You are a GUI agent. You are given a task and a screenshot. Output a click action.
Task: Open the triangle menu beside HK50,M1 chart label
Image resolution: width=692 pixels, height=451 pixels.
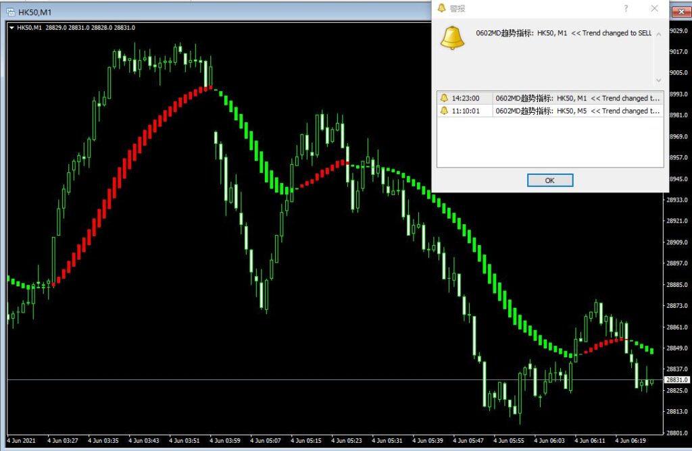coord(12,28)
